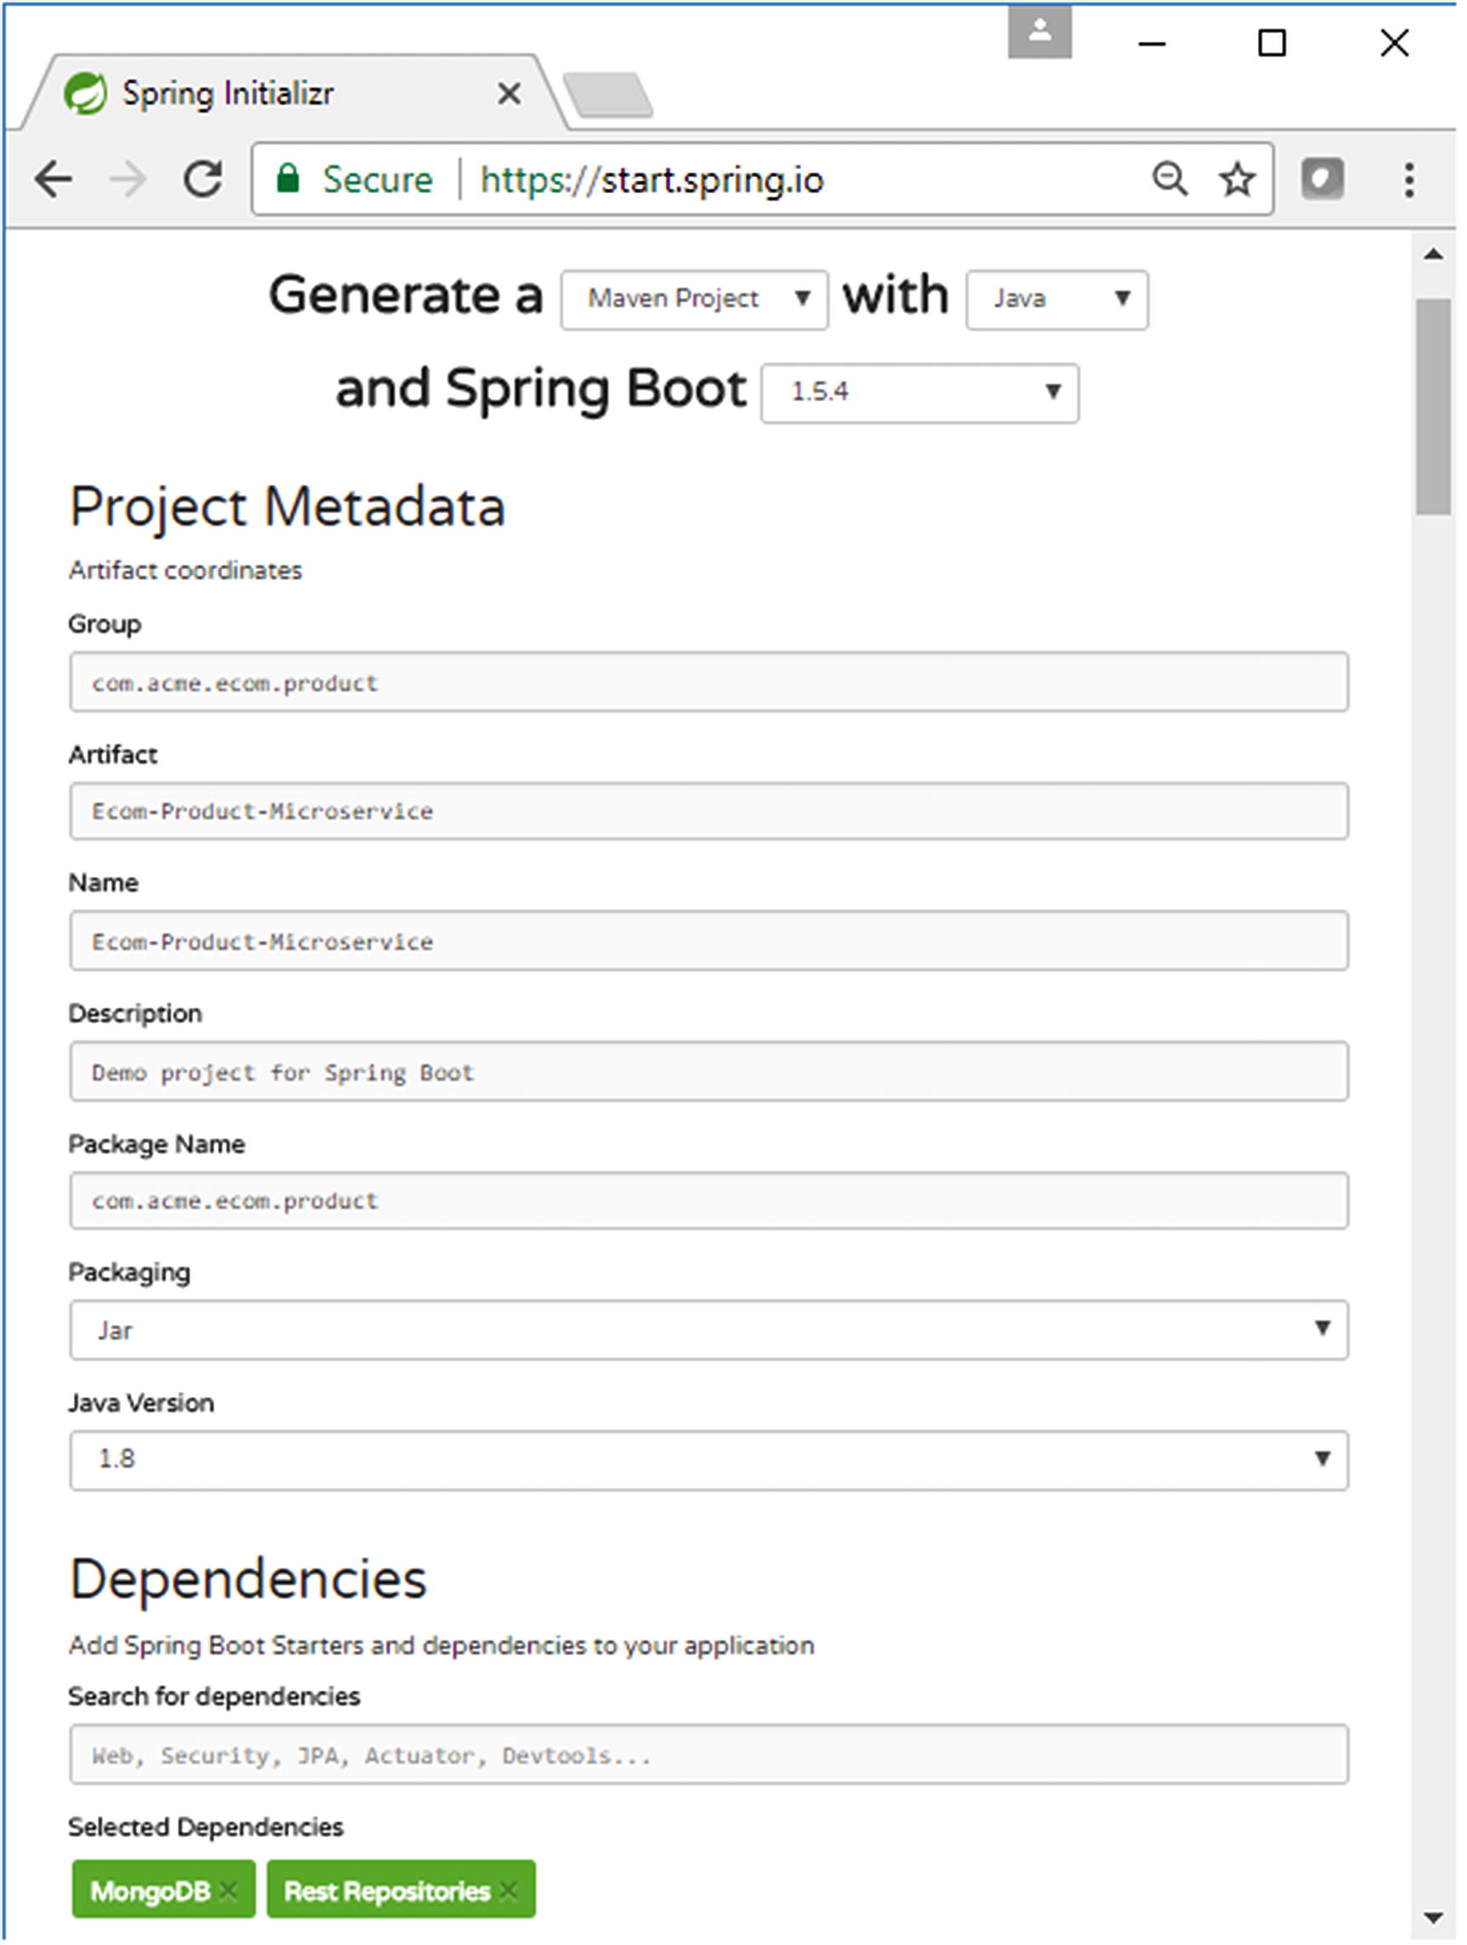Close the Spring Initializr tab
Image resolution: width=1467 pixels, height=1945 pixels.
point(509,94)
